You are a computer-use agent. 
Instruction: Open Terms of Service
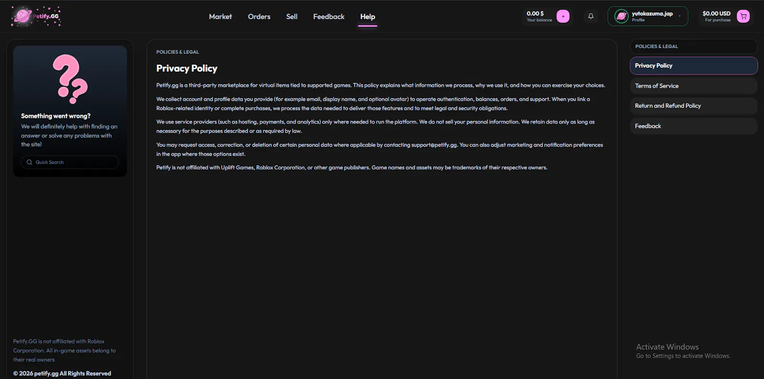[694, 86]
